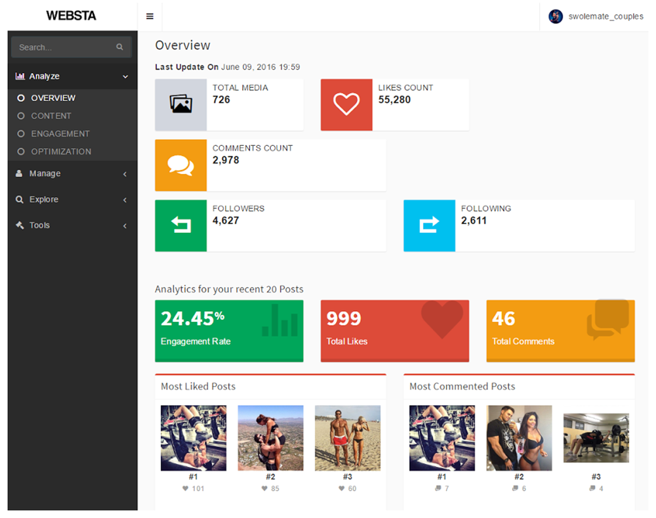Click the swolemate_couples username link
The height and width of the screenshot is (518, 656).
click(x=605, y=16)
